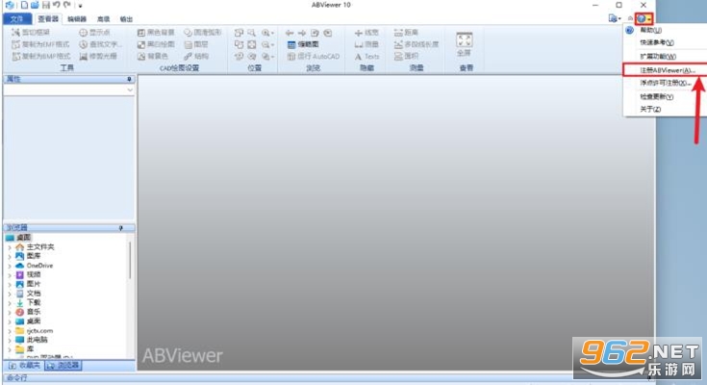Open the language dropdown next to the help icon
Image resolution: width=707 pixels, height=385 pixels.
[615, 18]
